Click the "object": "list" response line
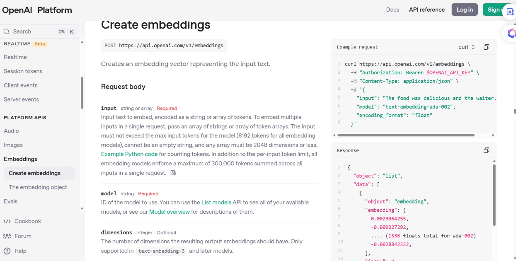Image resolution: width=516 pixels, height=261 pixels. tap(378, 176)
